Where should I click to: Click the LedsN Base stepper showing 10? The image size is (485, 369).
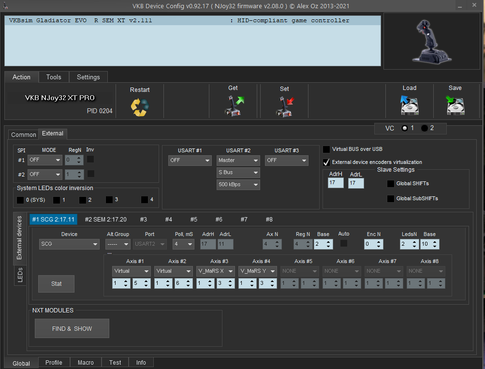click(x=429, y=244)
